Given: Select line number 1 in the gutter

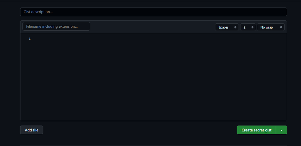Looking at the screenshot, I should click(30, 39).
